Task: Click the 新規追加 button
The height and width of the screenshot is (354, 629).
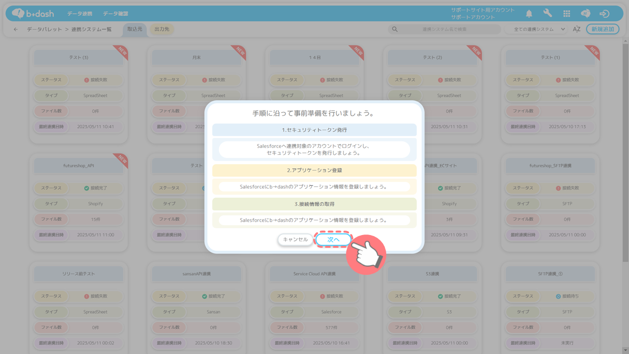Action: [x=603, y=29]
